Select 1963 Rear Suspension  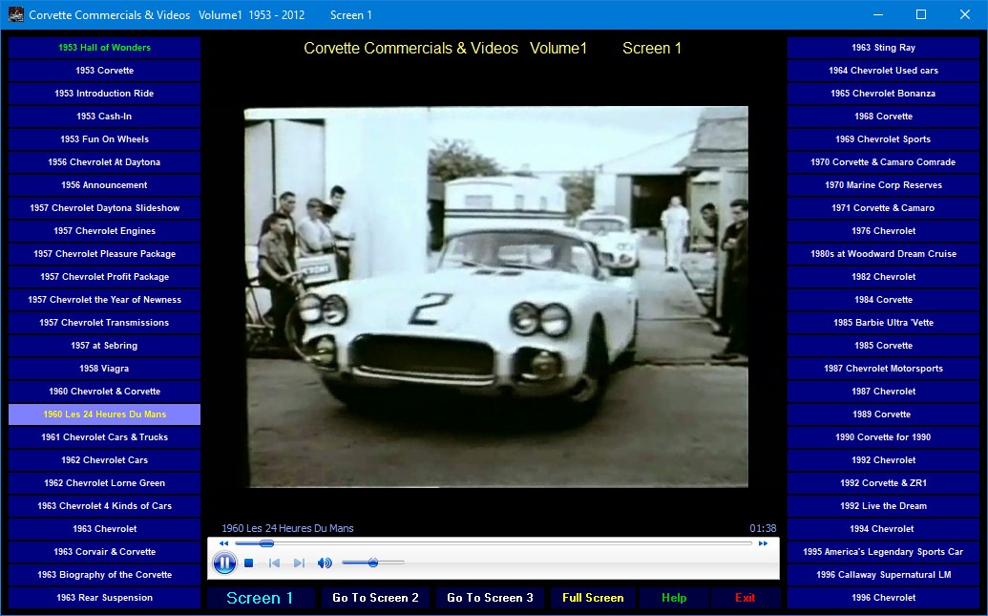105,598
